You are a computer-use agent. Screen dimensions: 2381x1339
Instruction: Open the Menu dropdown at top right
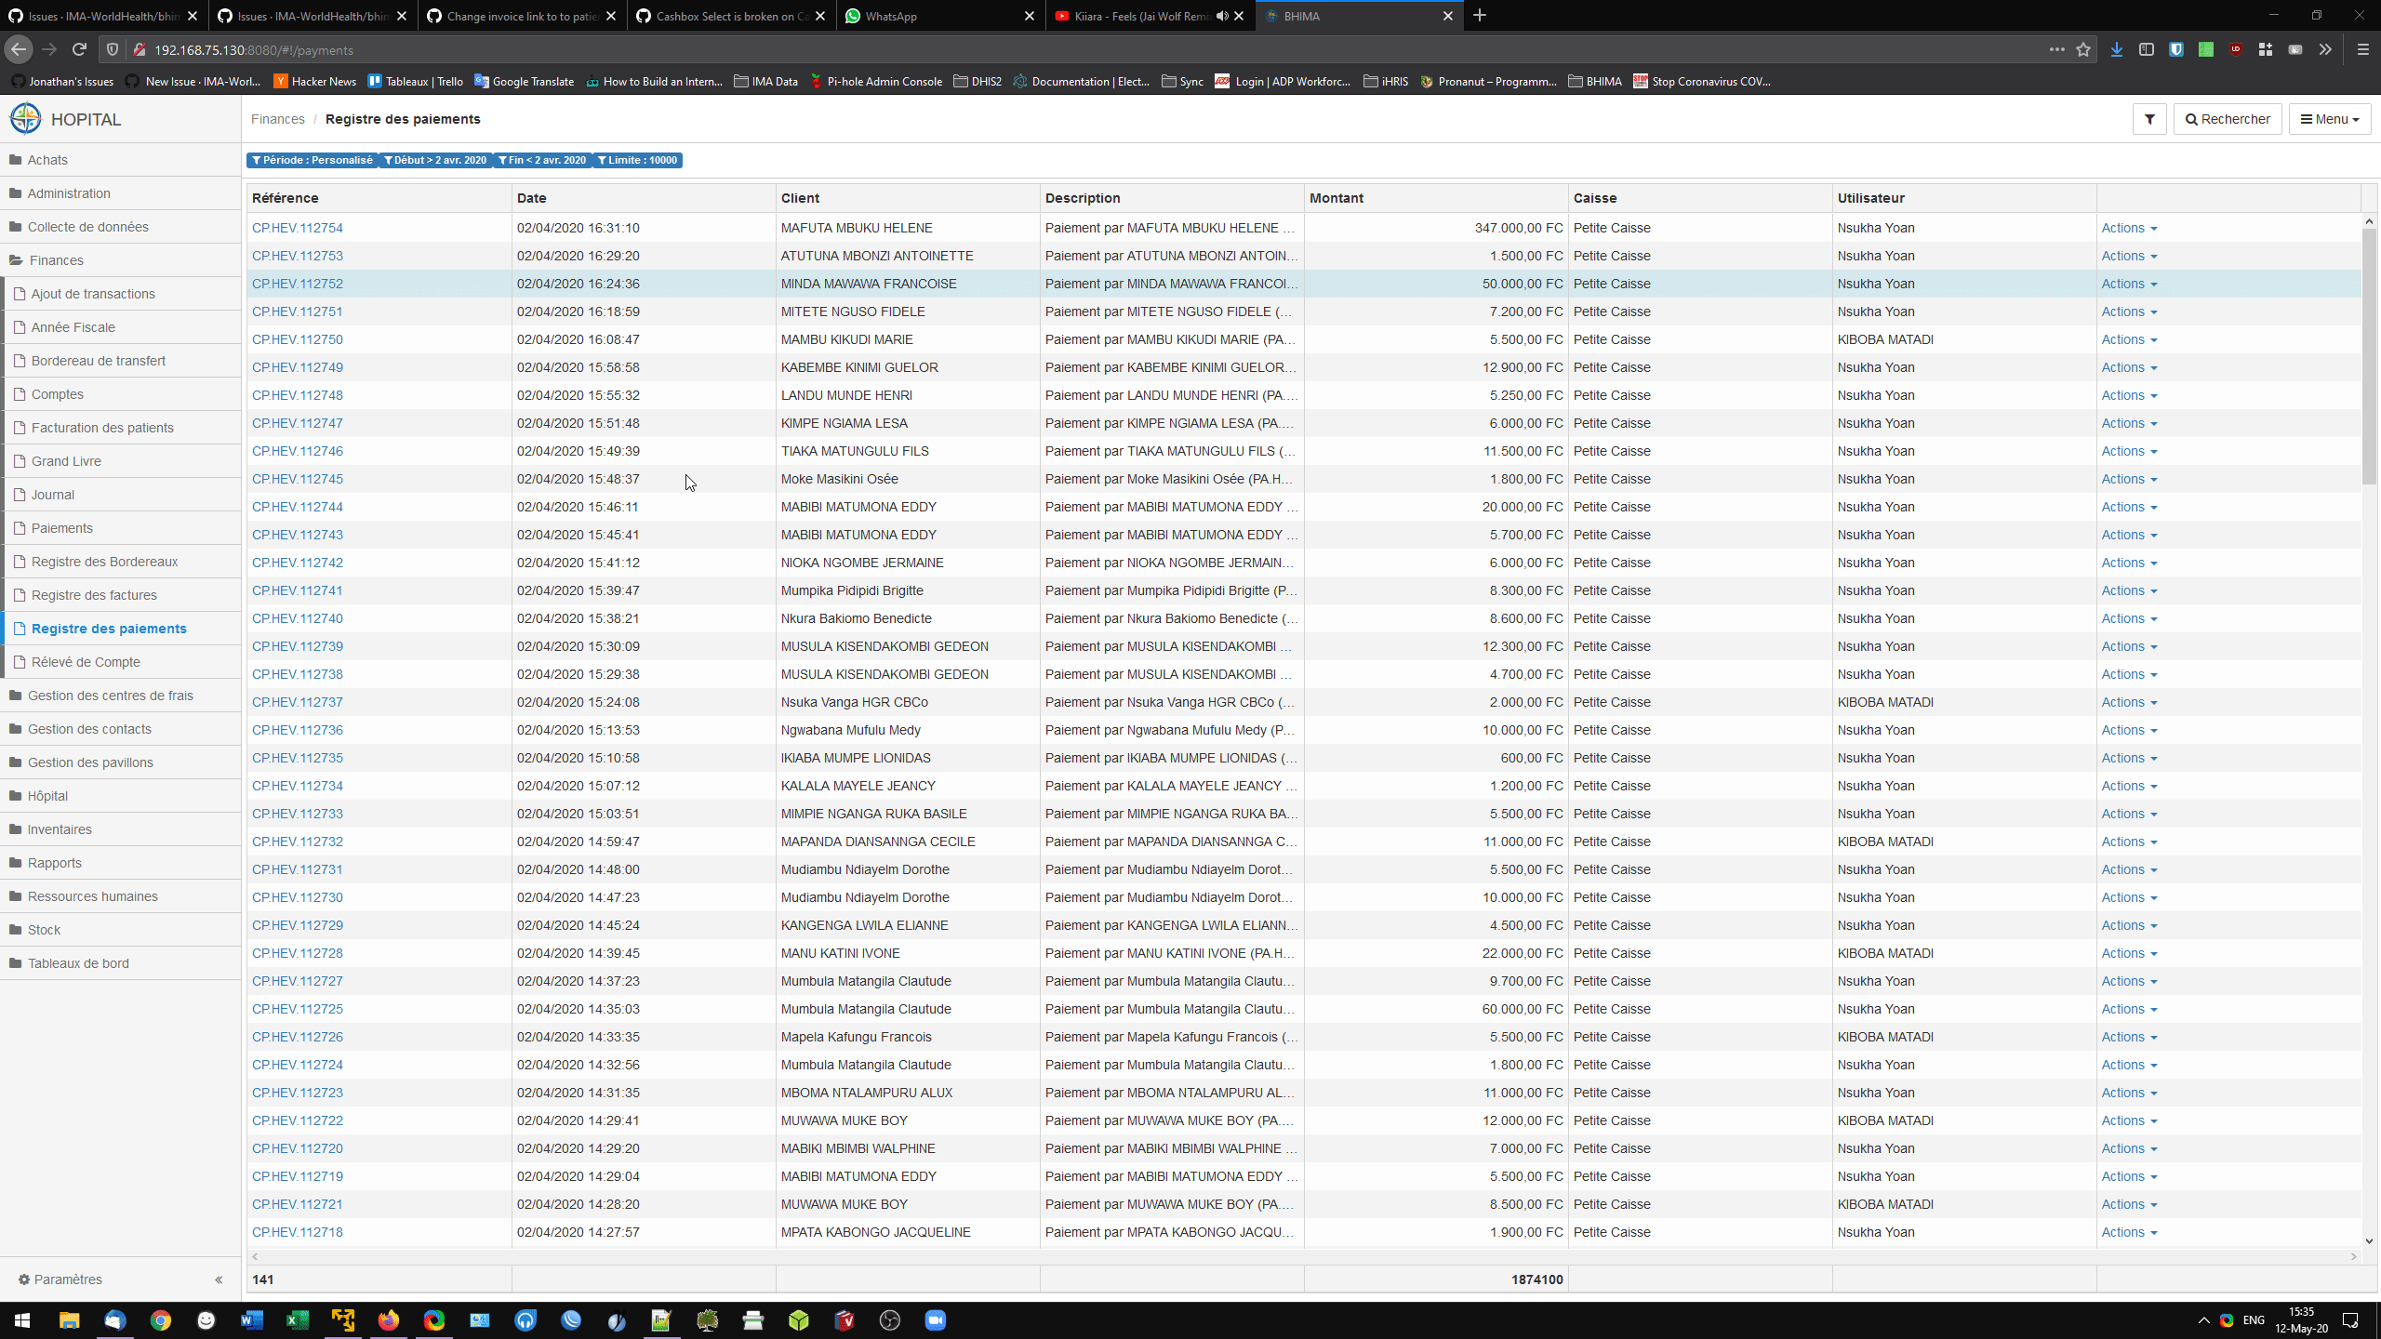click(2329, 119)
